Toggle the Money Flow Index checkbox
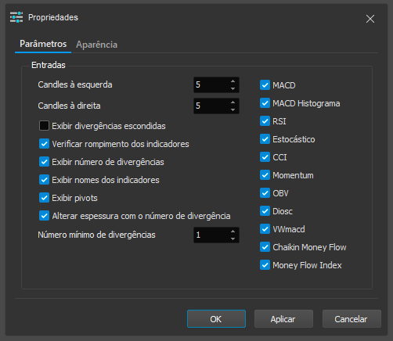The height and width of the screenshot is (341, 393). point(265,265)
